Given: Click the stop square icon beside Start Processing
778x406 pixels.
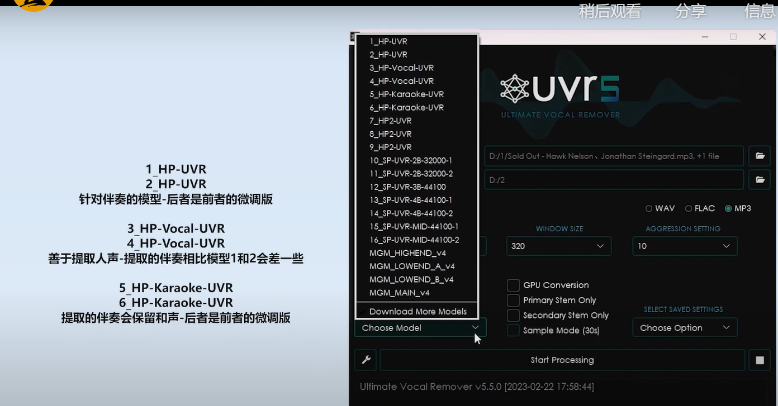Looking at the screenshot, I should tap(760, 360).
